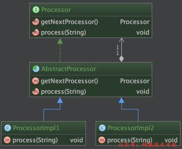Click process(String) in Processor interface node
The width and height of the screenshot is (182, 149).
click(64, 32)
